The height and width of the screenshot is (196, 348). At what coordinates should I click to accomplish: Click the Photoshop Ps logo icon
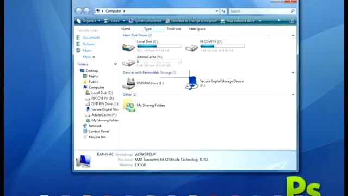(x=303, y=186)
